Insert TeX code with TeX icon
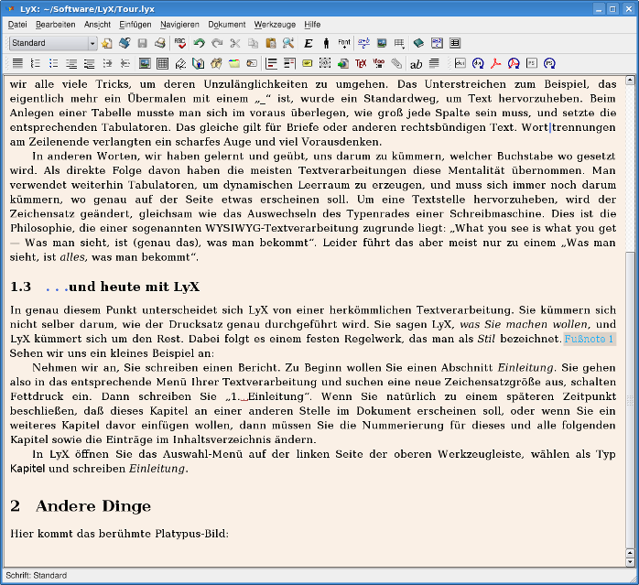The width and height of the screenshot is (639, 585). (x=361, y=63)
